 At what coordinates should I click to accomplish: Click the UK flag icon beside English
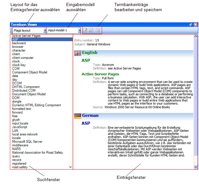(x=78, y=53)
